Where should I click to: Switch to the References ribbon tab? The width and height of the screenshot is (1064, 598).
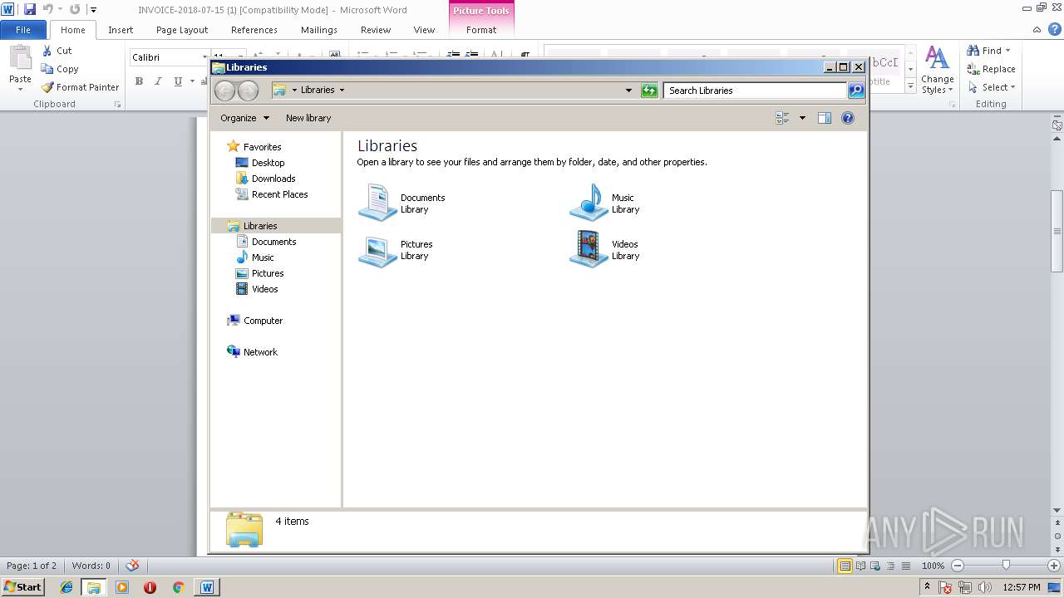click(254, 30)
